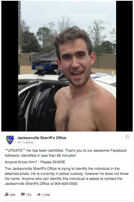This screenshot has width=134, height=202.
Task: Click the black bar right of the photo
Action: click(x=124, y=66)
